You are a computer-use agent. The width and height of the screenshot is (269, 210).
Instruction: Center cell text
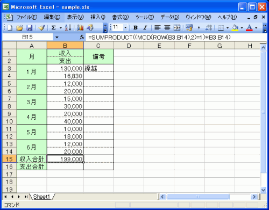pyautogui.click(x=167, y=28)
